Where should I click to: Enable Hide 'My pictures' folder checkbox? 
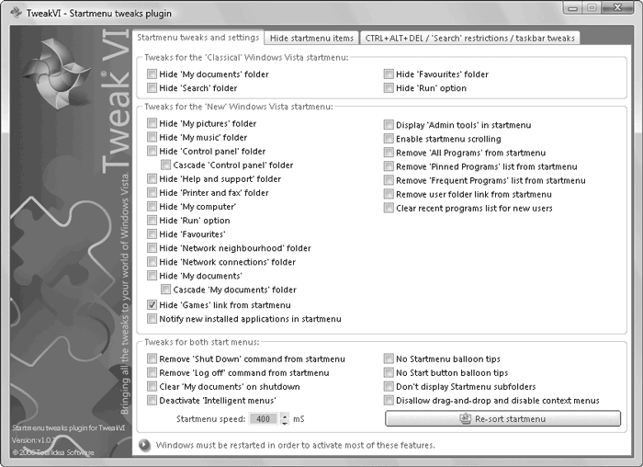pyautogui.click(x=152, y=123)
